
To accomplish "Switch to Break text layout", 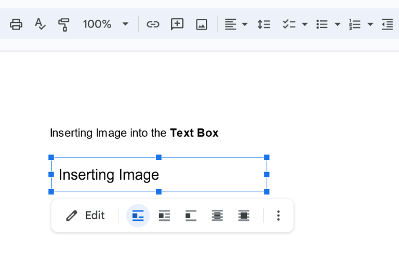I will pyautogui.click(x=191, y=216).
